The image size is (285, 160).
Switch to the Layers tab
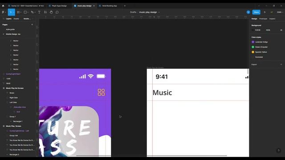pyautogui.click(x=8, y=19)
